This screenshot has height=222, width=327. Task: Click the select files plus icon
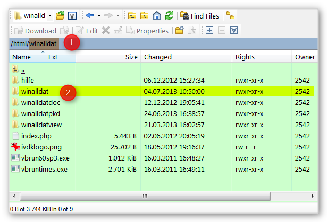(x=209, y=31)
